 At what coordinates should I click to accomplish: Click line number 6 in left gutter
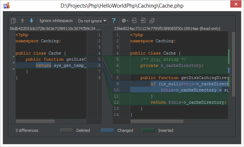[x=99, y=65]
